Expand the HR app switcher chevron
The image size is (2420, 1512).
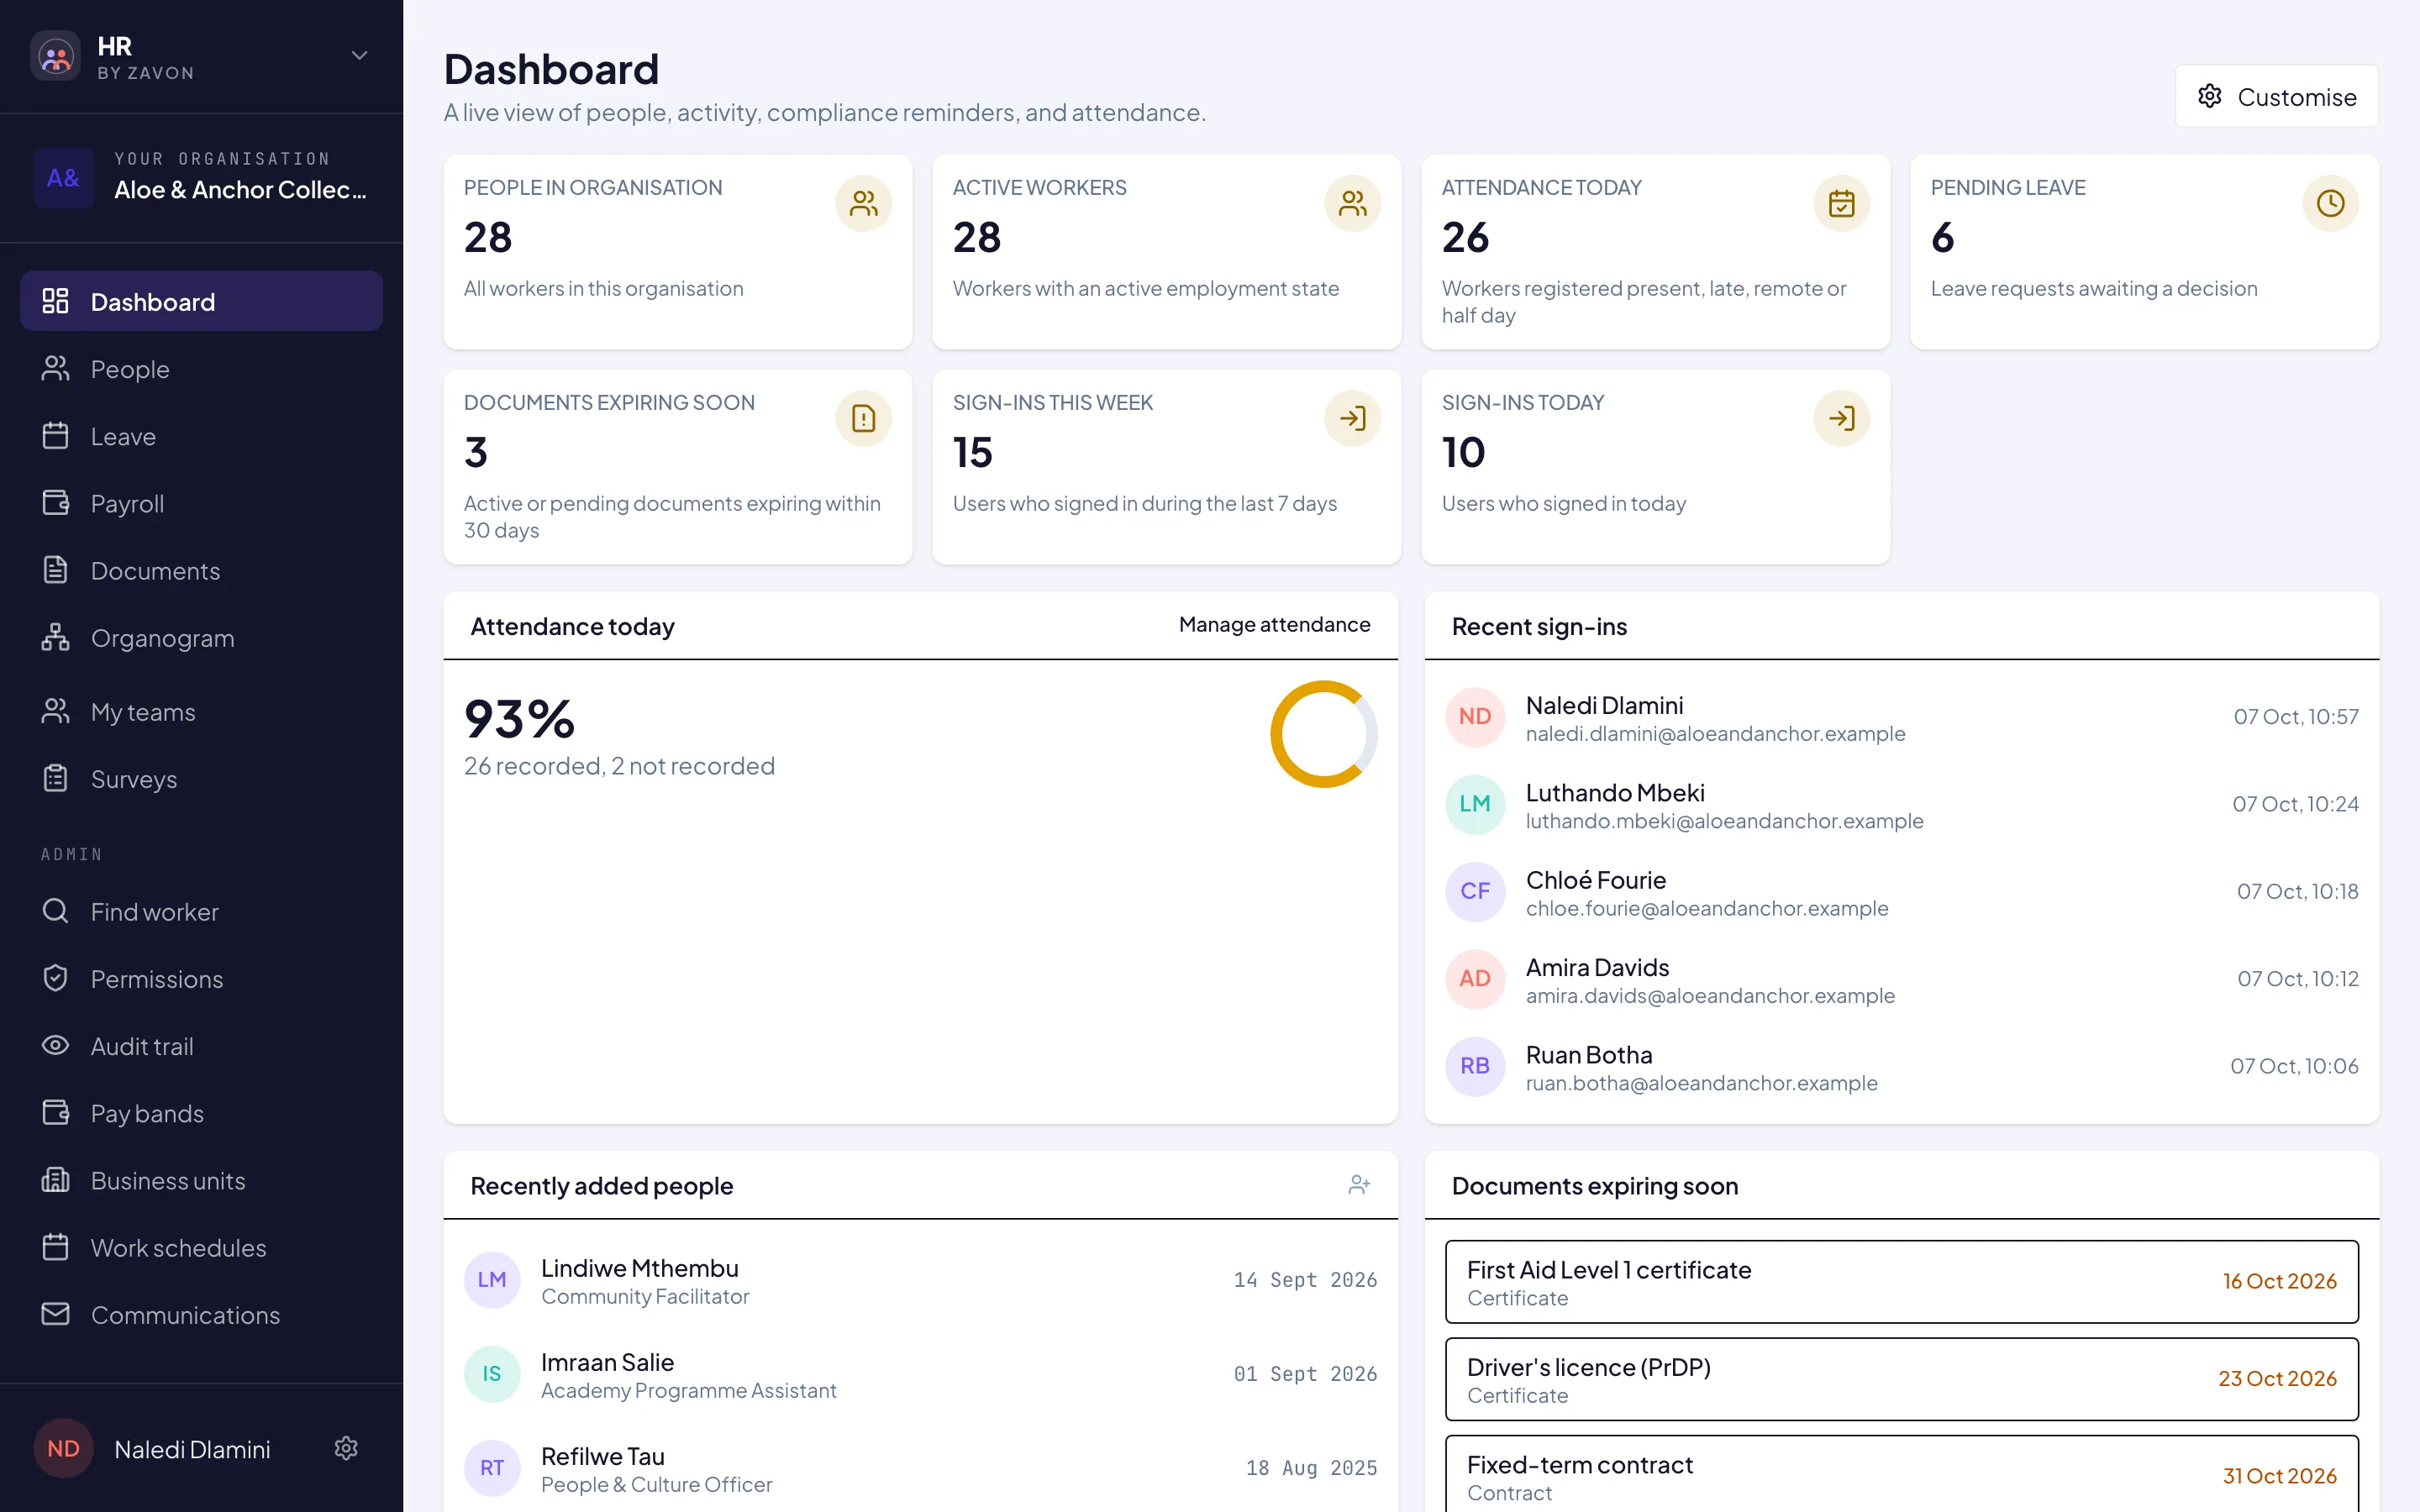click(x=359, y=55)
